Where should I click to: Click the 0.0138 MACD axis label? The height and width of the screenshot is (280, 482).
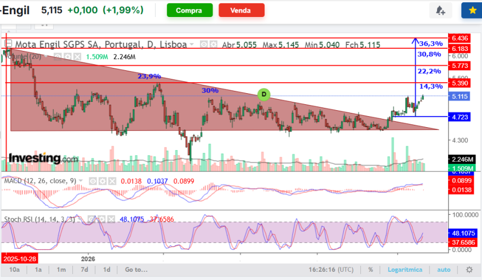pyautogui.click(x=461, y=190)
